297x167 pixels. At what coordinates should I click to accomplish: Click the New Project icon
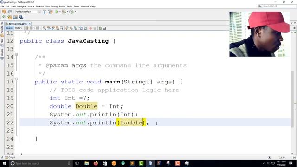click(x=10, y=18)
